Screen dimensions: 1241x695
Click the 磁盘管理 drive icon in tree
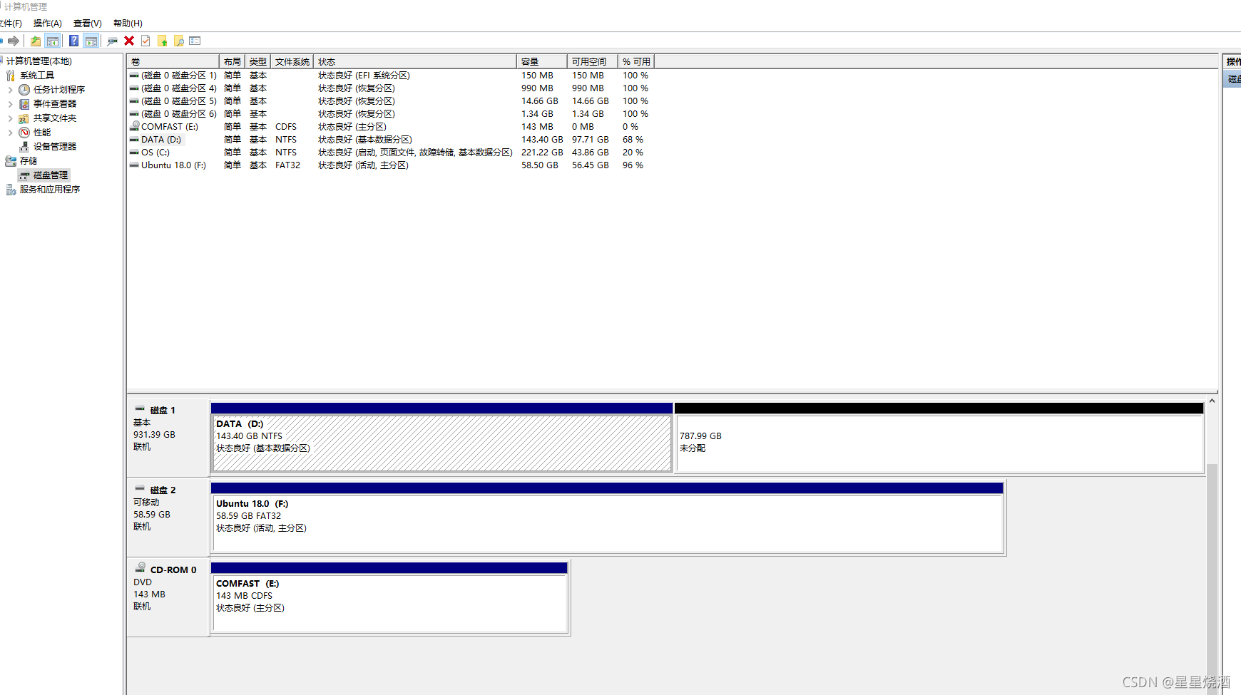point(24,175)
